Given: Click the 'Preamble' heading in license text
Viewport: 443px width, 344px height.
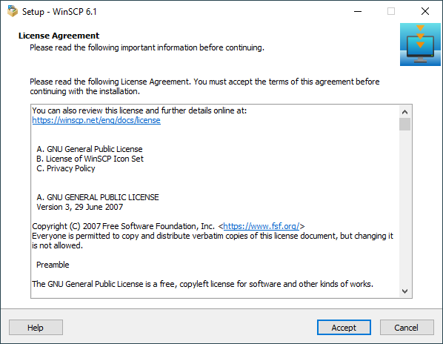Looking at the screenshot, I should tap(53, 265).
